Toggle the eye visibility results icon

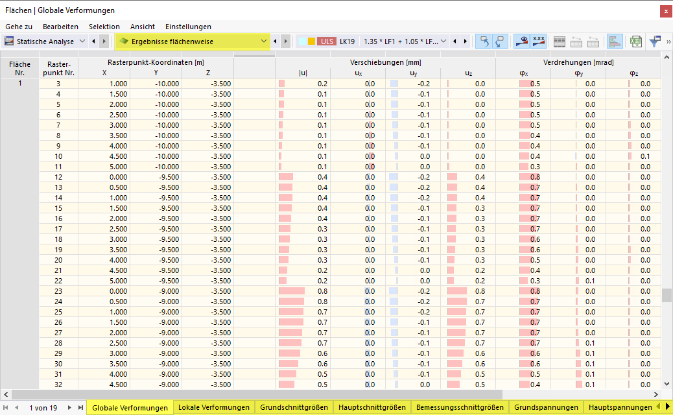[x=521, y=41]
